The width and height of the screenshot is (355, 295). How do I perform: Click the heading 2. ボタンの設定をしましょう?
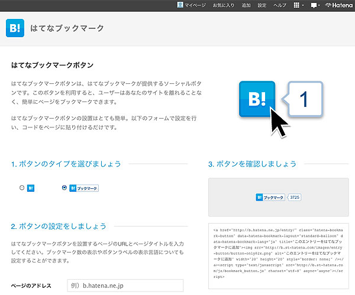pos(59,226)
